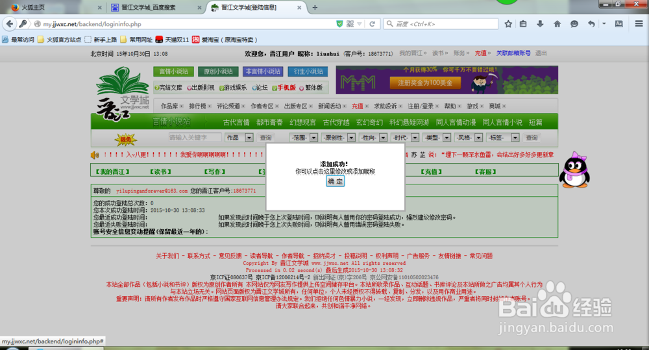
Task: Go to the Firefox home icon
Action: pos(557,24)
